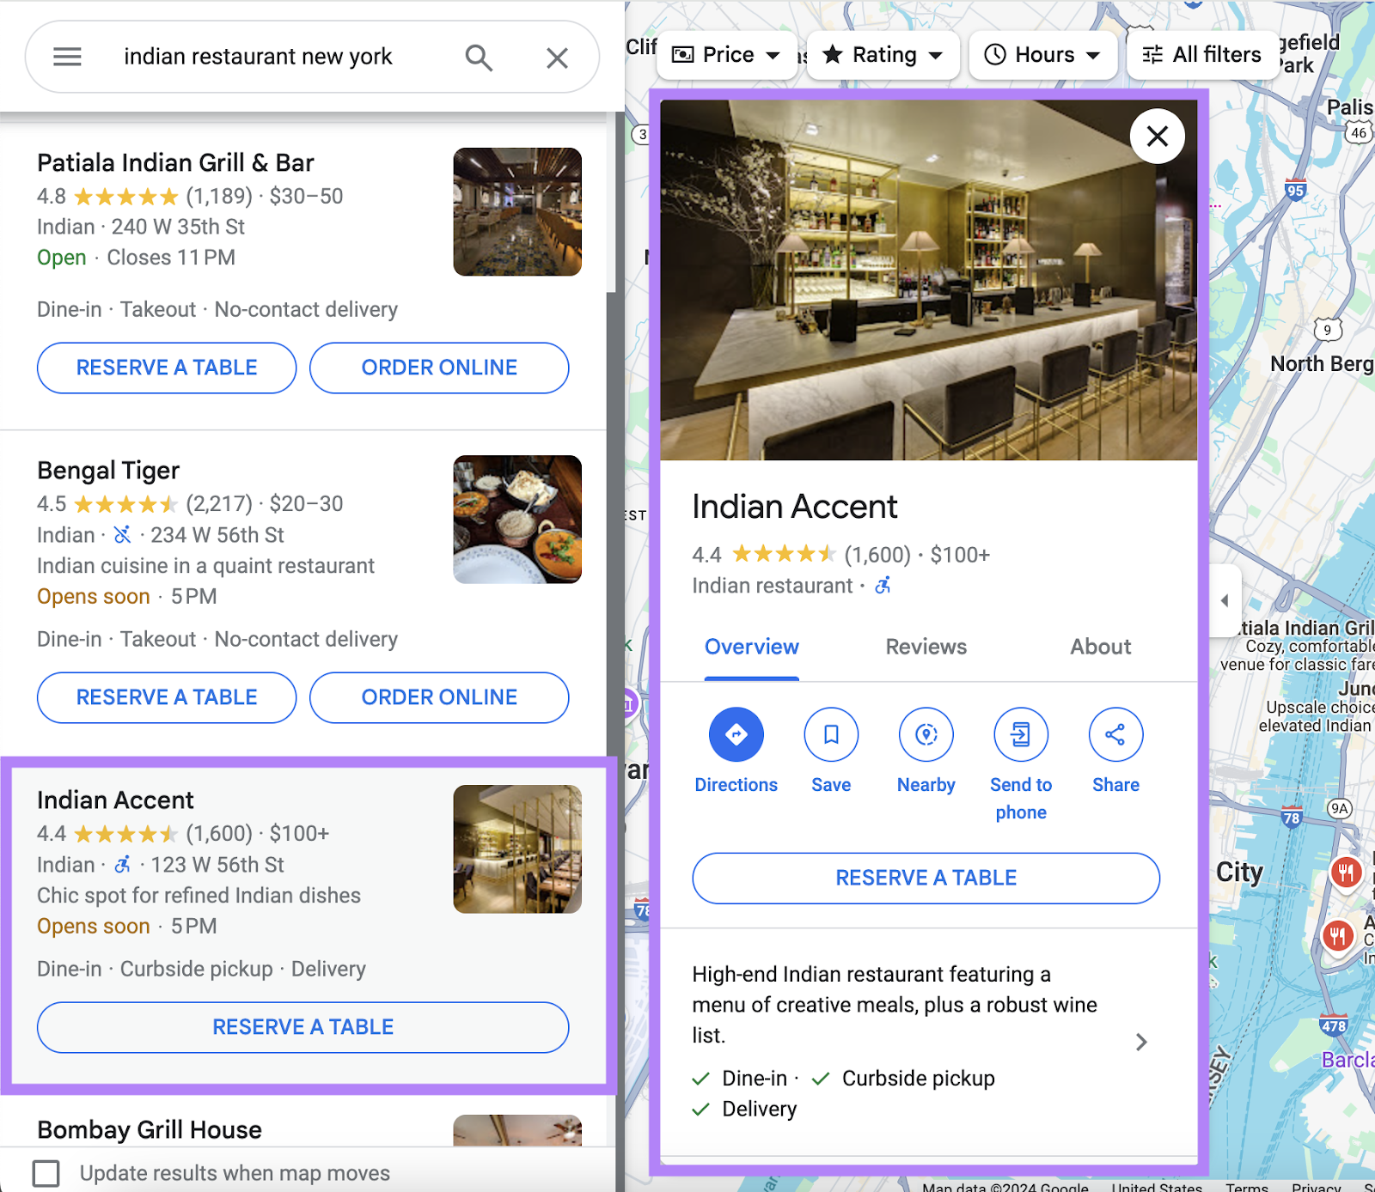Expand the Hours filter dropdown
Image resolution: width=1375 pixels, height=1192 pixels.
1042,54
